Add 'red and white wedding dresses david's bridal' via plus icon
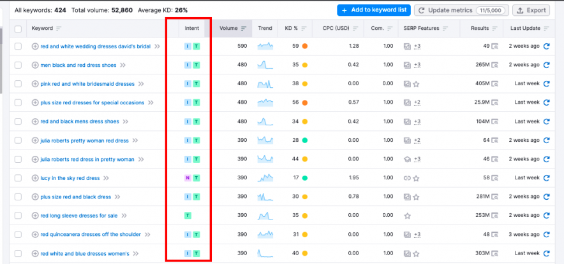The width and height of the screenshot is (564, 264). pyautogui.click(x=35, y=46)
